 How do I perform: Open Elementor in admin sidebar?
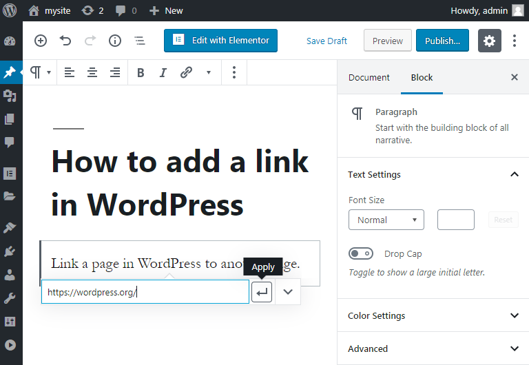pos(10,174)
